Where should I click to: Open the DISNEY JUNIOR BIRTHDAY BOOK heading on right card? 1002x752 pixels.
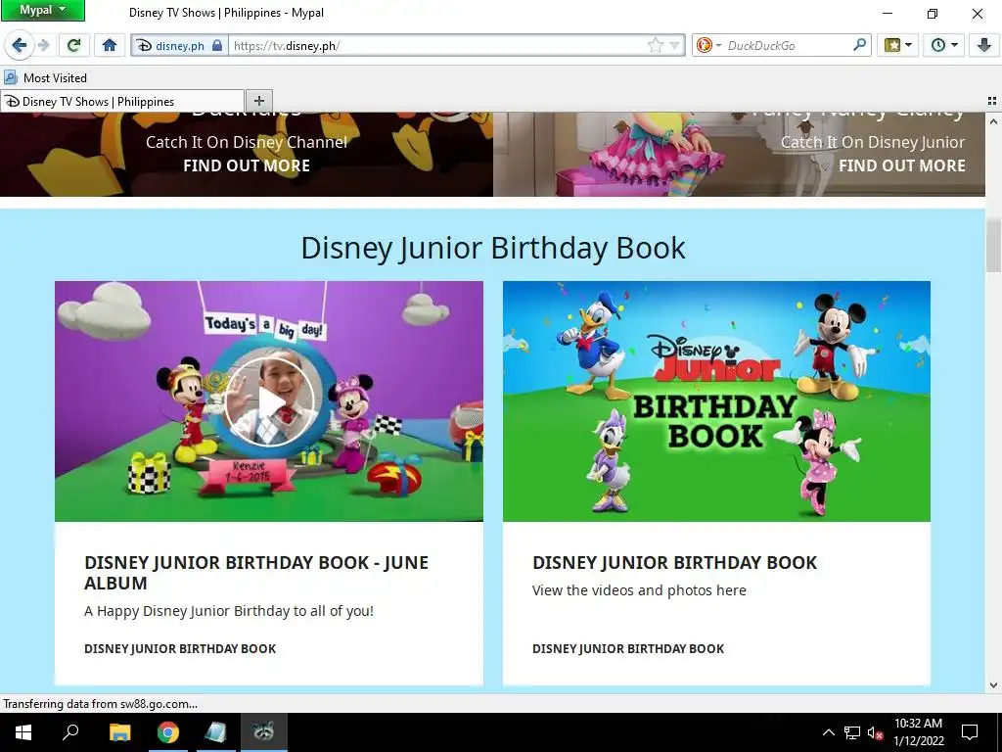click(x=674, y=563)
